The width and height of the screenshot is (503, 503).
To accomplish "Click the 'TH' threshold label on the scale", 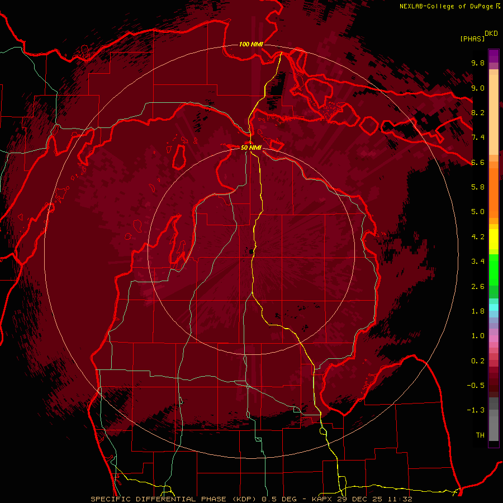I will coord(480,435).
